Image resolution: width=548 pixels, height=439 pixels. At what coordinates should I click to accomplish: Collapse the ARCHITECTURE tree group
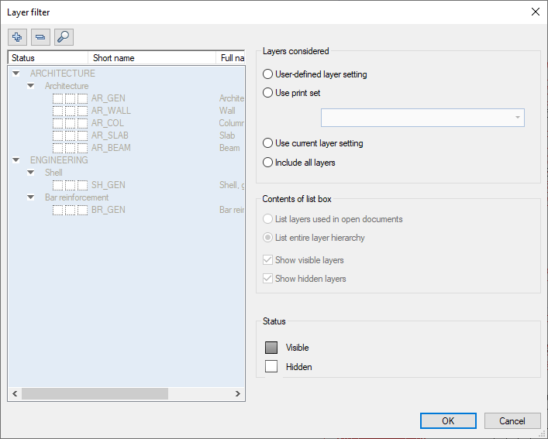(x=16, y=74)
